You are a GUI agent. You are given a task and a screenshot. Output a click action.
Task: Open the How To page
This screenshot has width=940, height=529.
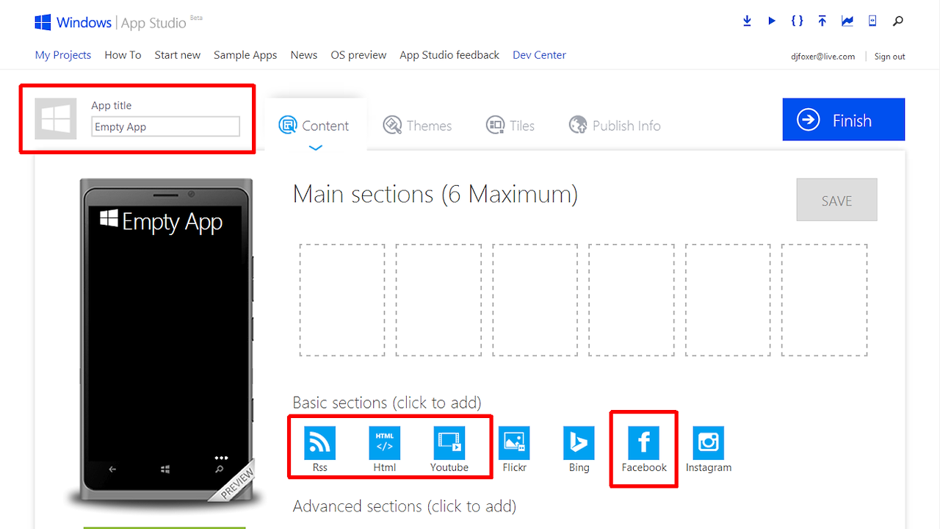123,55
